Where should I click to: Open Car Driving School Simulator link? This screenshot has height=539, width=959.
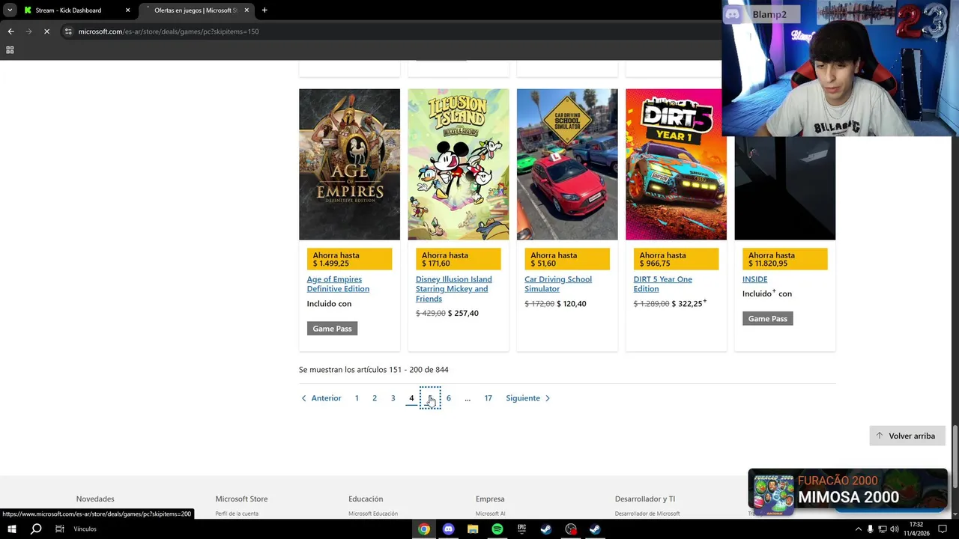click(558, 284)
